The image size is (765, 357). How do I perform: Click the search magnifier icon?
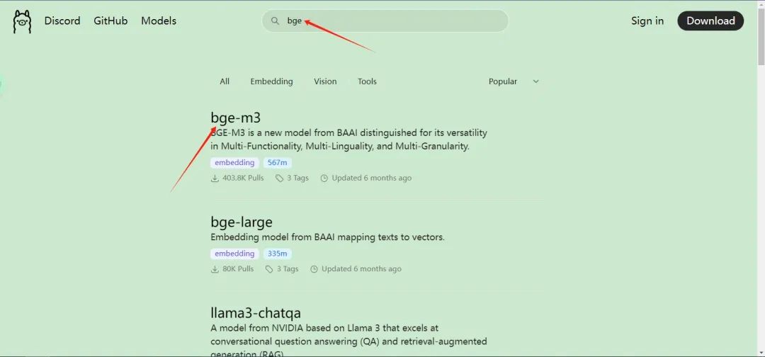(275, 21)
